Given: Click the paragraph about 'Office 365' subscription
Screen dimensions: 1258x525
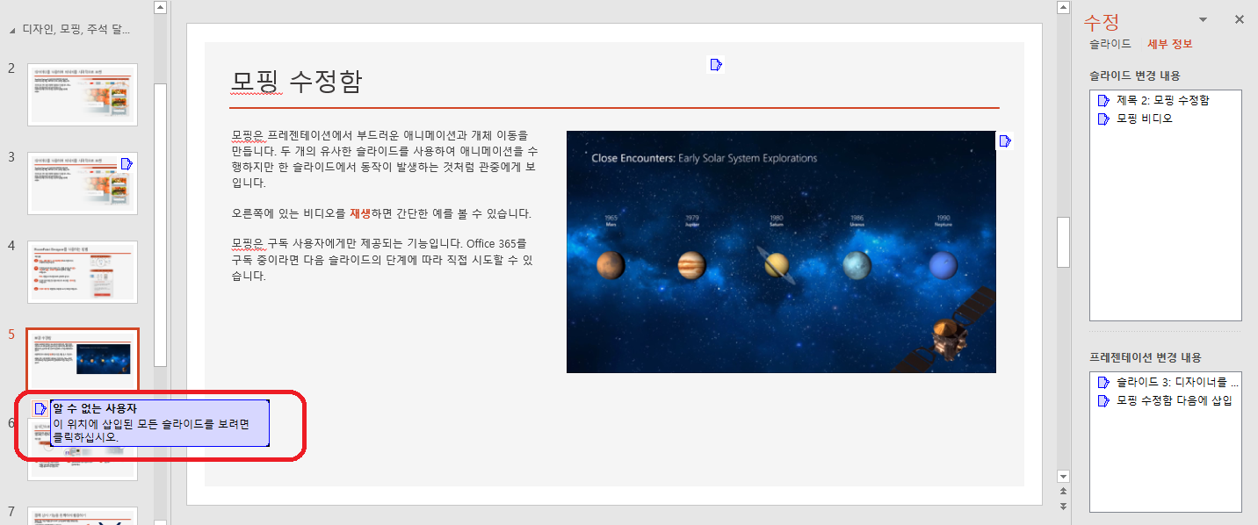Looking at the screenshot, I should [x=383, y=259].
